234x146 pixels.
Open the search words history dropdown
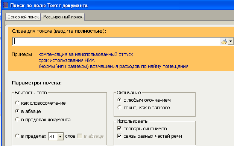click(x=231, y=41)
